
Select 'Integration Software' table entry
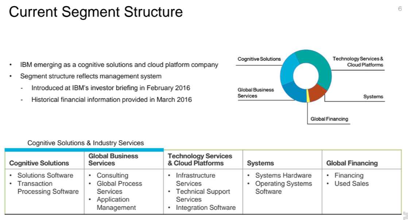[206, 208]
